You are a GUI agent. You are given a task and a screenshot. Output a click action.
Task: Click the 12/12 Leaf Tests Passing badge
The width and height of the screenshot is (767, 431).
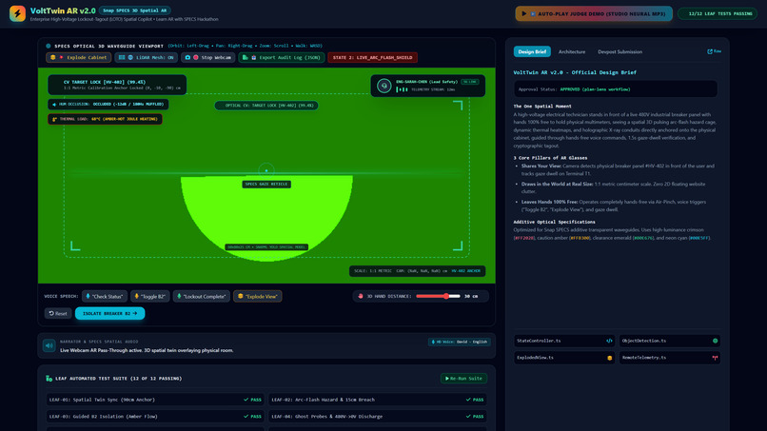click(x=718, y=13)
